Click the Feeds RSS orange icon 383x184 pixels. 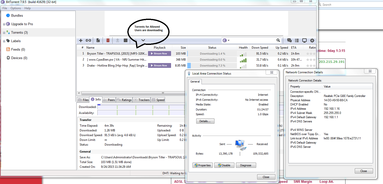(8, 49)
